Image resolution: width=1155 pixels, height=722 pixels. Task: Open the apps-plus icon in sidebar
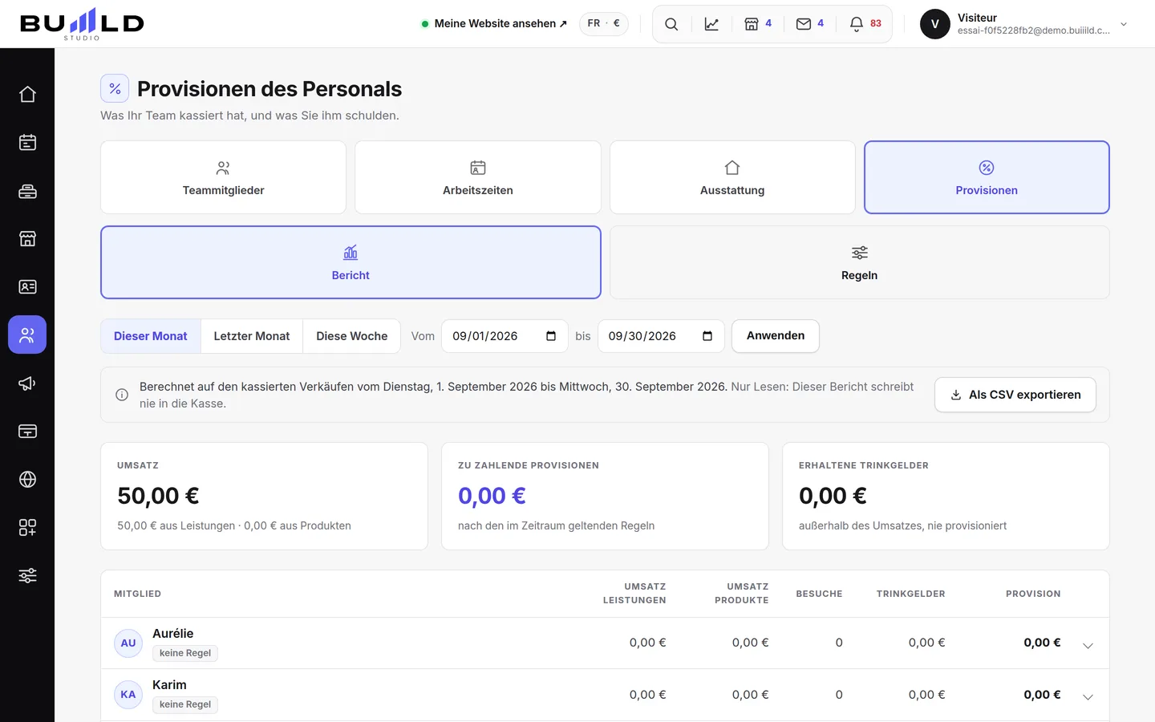[27, 527]
